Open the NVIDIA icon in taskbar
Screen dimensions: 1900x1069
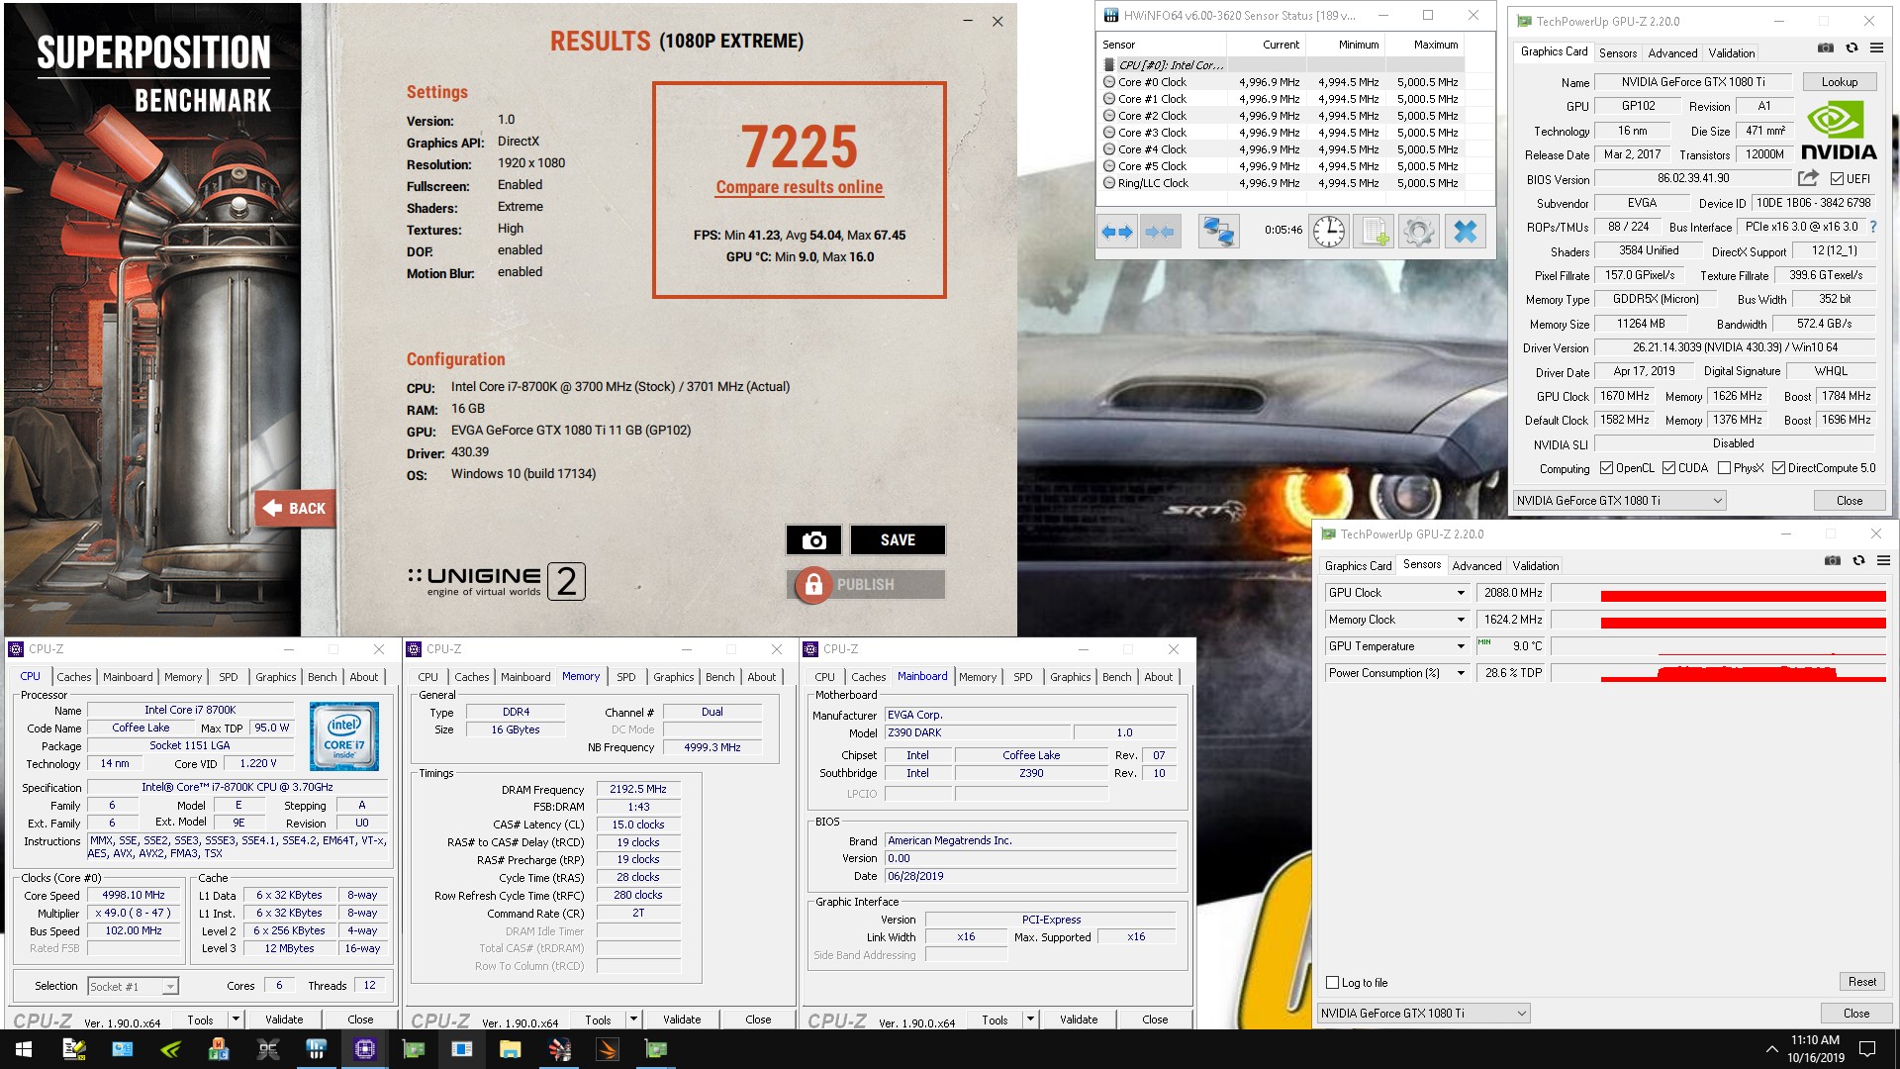(170, 1049)
